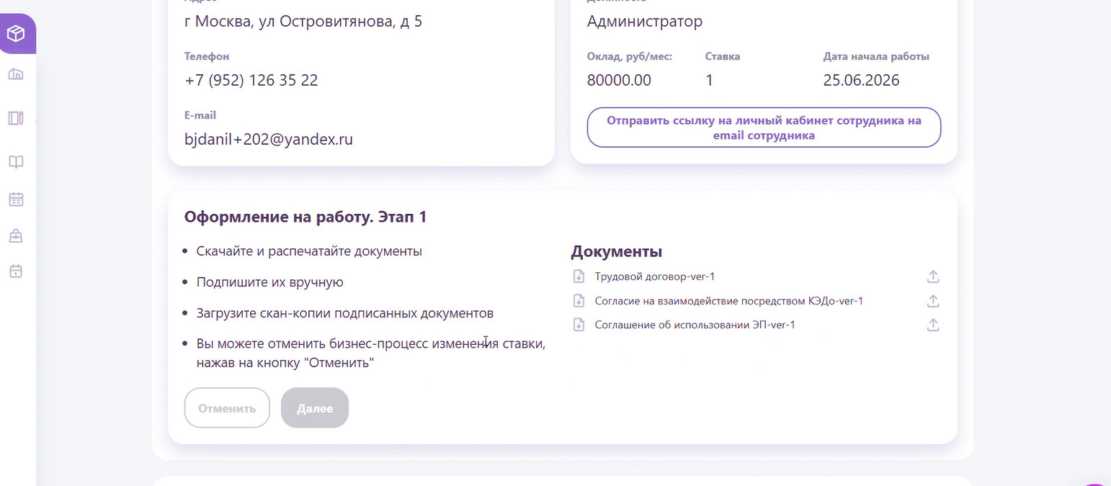Click the Документы heading
This screenshot has width=1111, height=486.
(617, 251)
